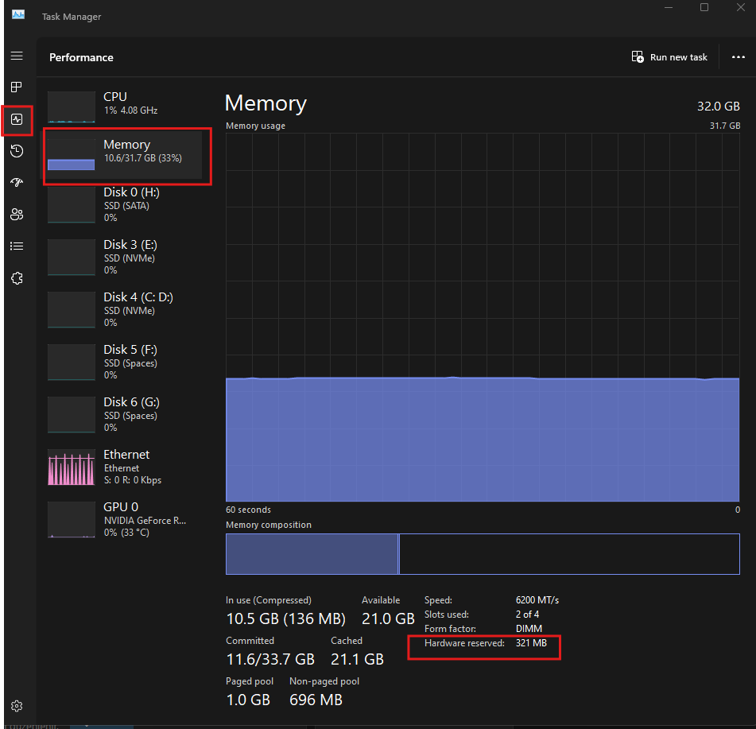The height and width of the screenshot is (729, 756).
Task: Open the Details page icon
Action: (17, 246)
